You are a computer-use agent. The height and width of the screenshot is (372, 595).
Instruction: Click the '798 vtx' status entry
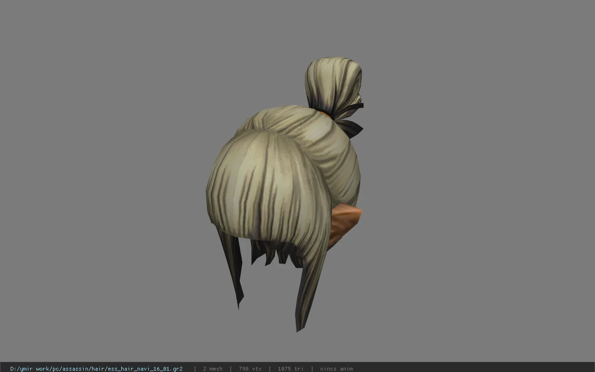[x=250, y=369]
